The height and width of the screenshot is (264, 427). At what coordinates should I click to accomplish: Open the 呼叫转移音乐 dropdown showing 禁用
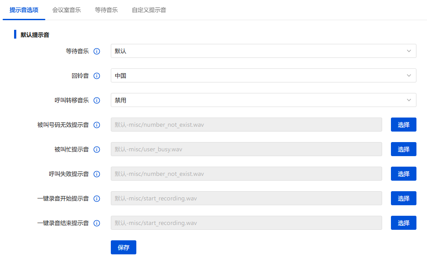click(263, 100)
